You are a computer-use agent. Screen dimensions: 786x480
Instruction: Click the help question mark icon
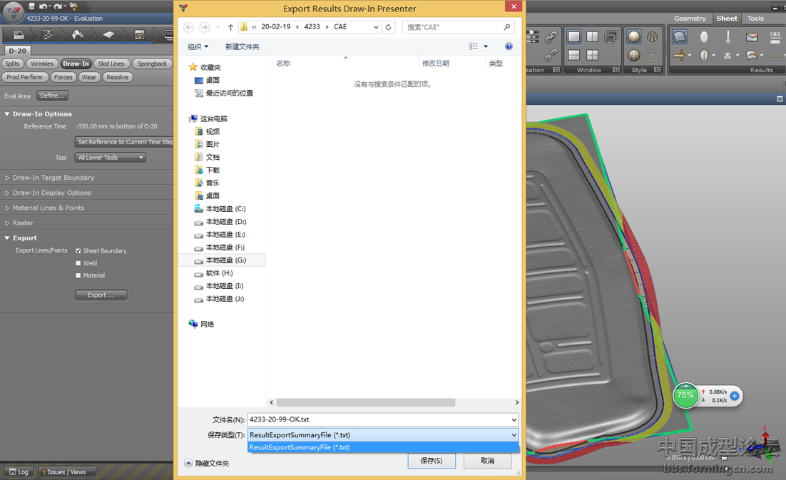click(509, 46)
